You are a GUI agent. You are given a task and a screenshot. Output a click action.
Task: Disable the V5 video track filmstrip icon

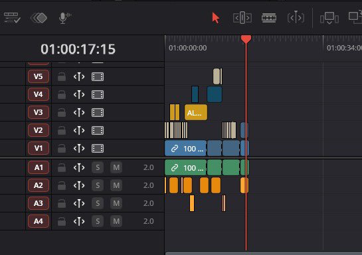coord(98,77)
